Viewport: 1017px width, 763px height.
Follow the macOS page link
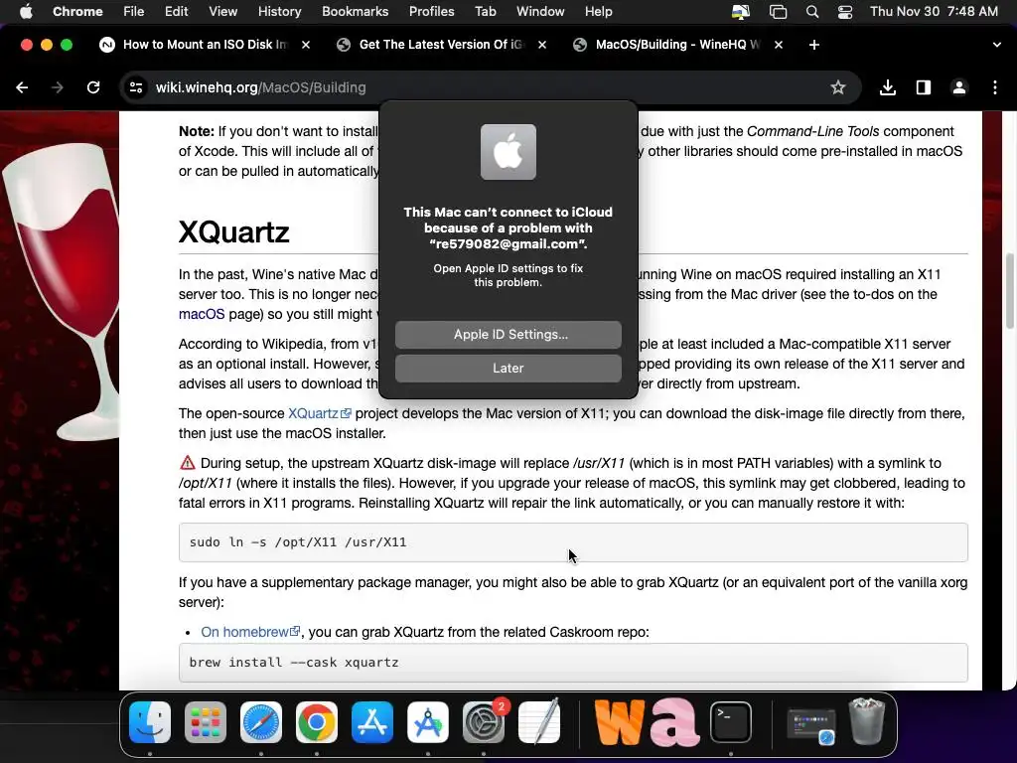[x=202, y=314]
